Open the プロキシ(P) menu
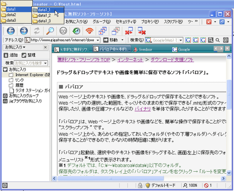This screenshot has height=191, width=234. point(150,22)
